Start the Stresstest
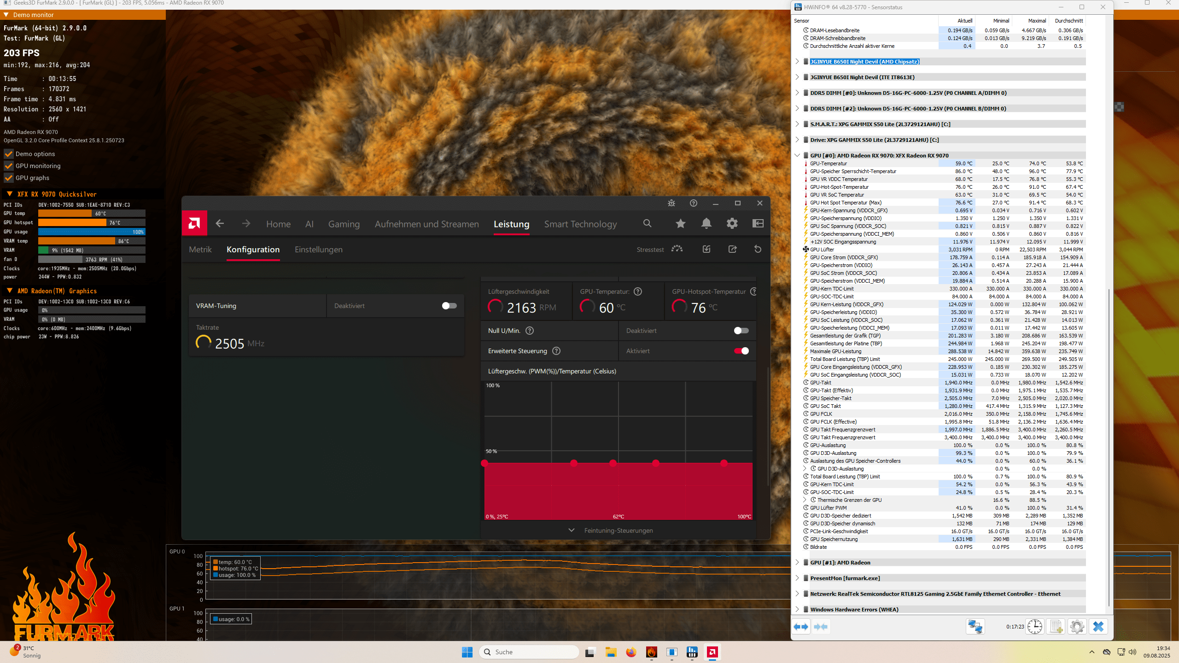The height and width of the screenshot is (663, 1179). click(677, 249)
